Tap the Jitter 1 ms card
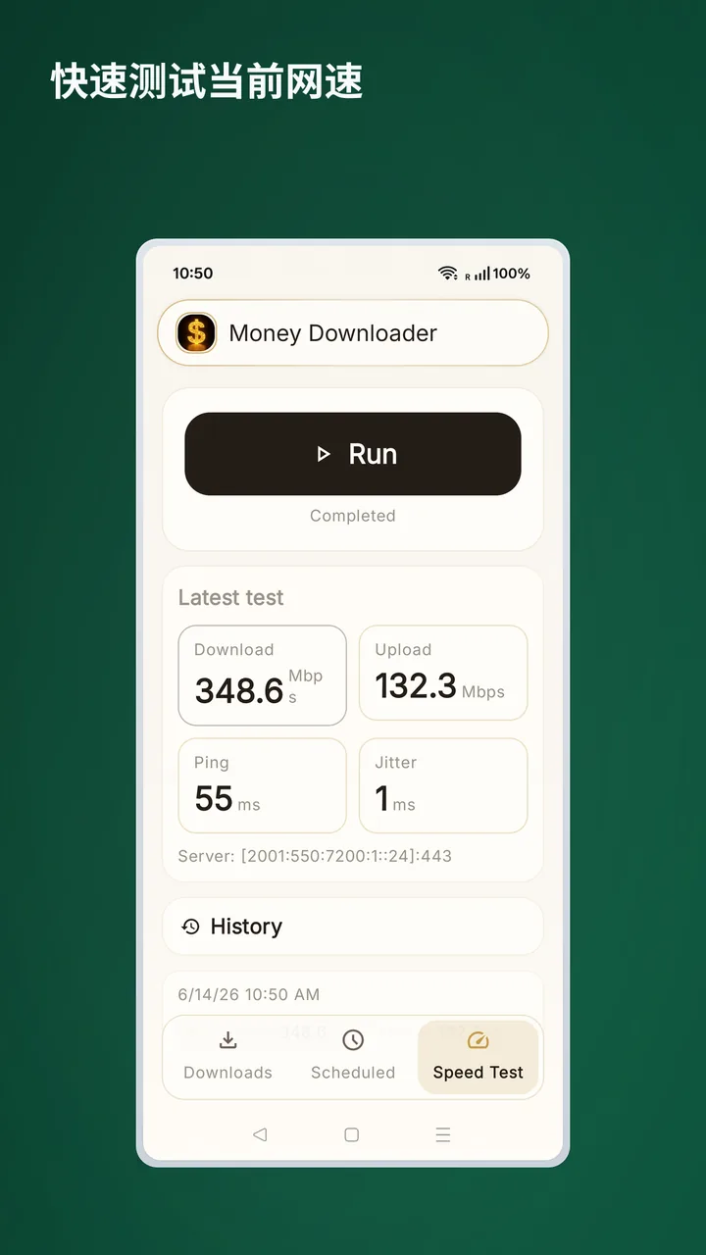 pos(443,785)
